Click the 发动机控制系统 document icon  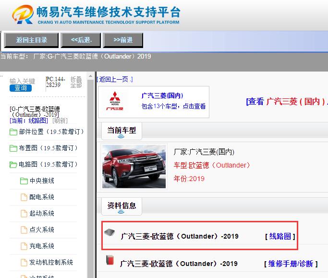pyautogui.click(x=24, y=263)
